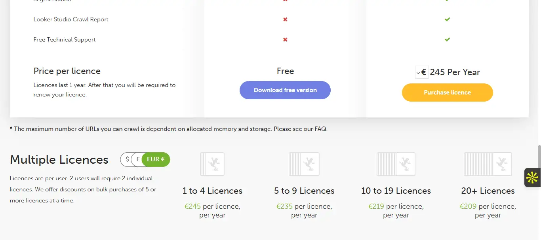Click the page's vertical scrollbar thumb
The width and height of the screenshot is (541, 240).
click(539, 156)
